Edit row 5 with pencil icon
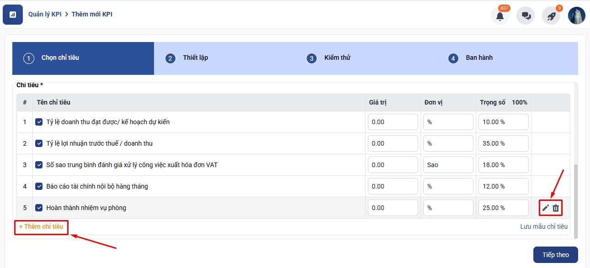 [545, 208]
